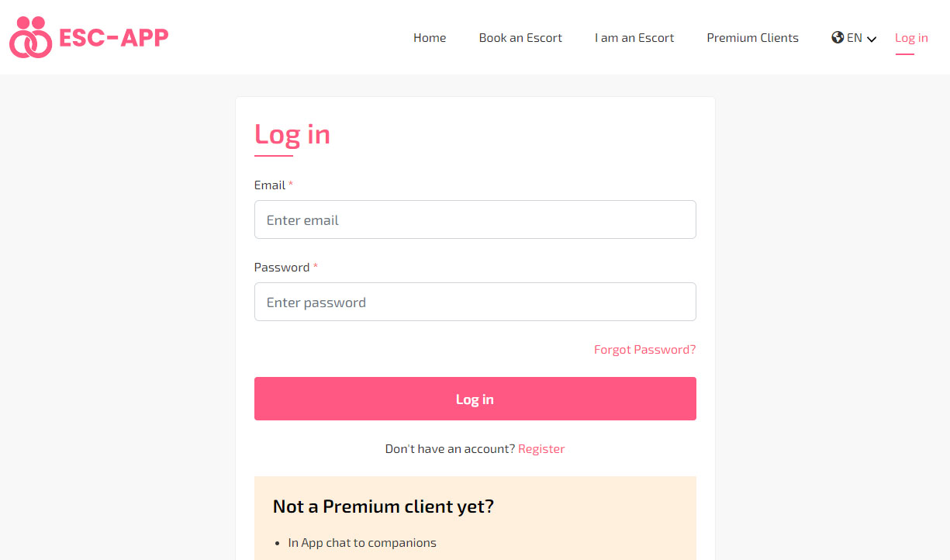The height and width of the screenshot is (560, 950).
Task: Click the Forgot Password? link
Action: tap(645, 350)
